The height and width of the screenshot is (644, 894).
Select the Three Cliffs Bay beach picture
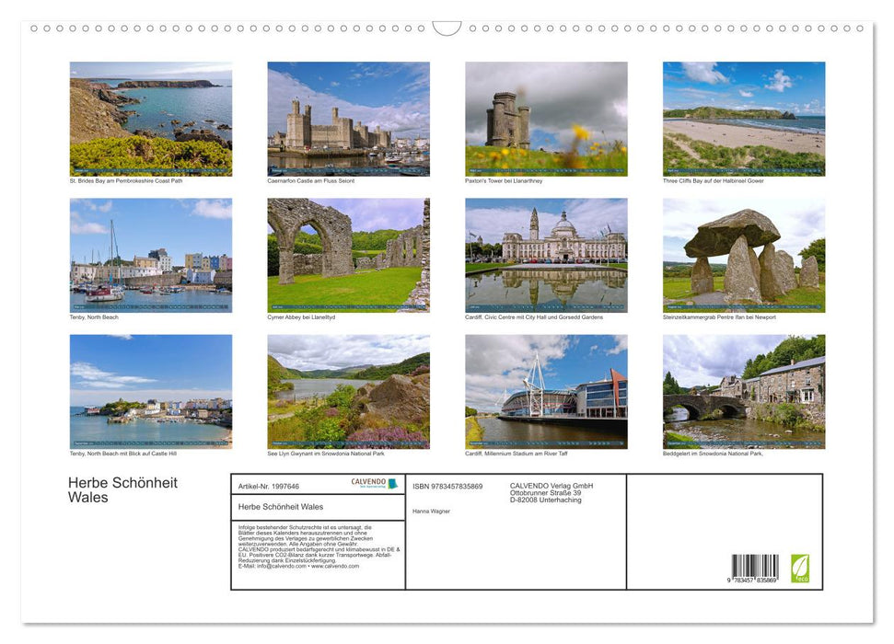(744, 118)
